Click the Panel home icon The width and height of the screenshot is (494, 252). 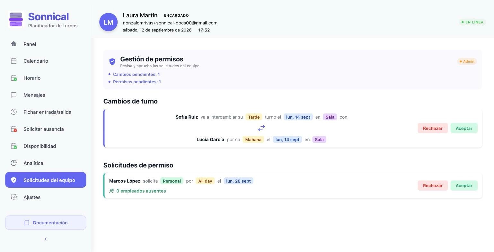13,44
